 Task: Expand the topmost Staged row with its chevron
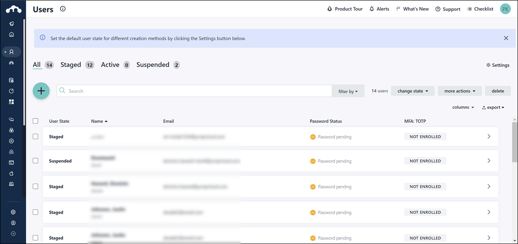click(x=489, y=136)
